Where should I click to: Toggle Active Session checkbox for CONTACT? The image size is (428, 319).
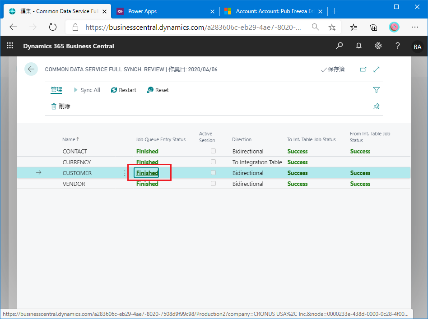[213, 151]
